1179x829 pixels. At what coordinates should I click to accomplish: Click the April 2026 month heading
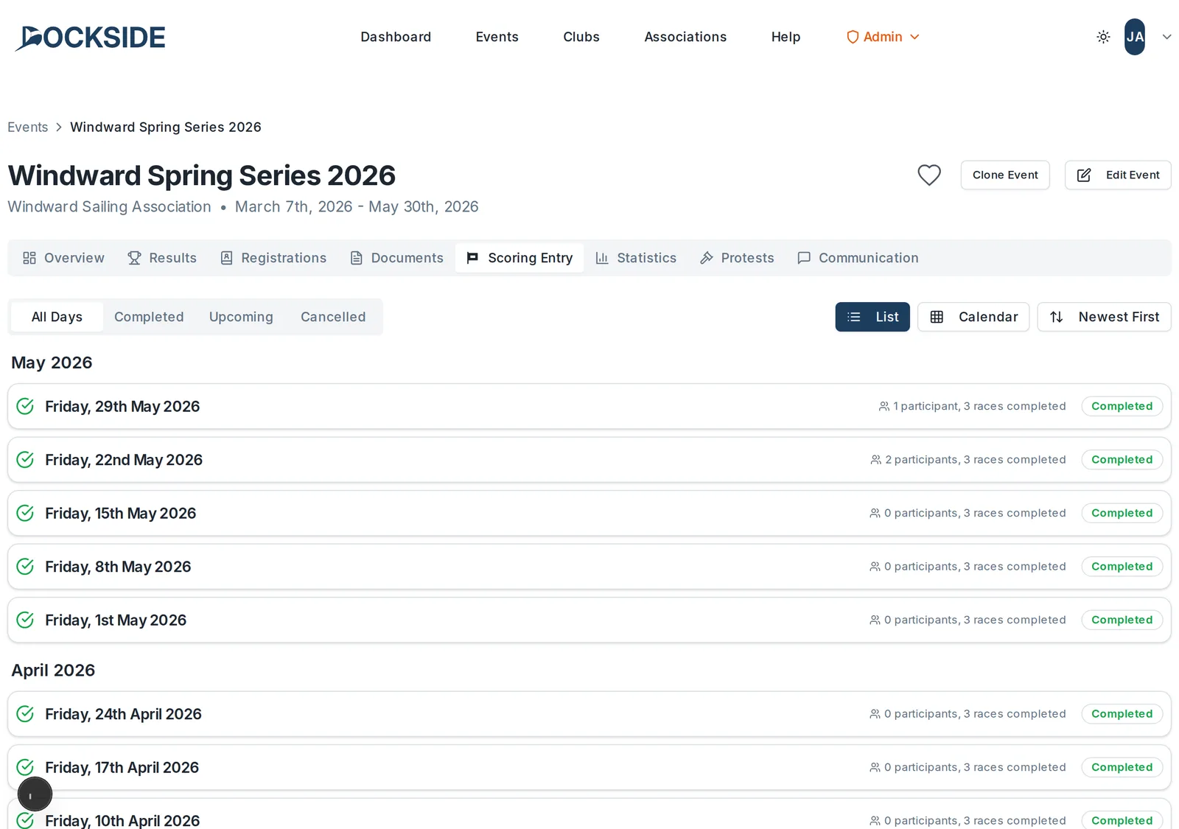(x=53, y=670)
